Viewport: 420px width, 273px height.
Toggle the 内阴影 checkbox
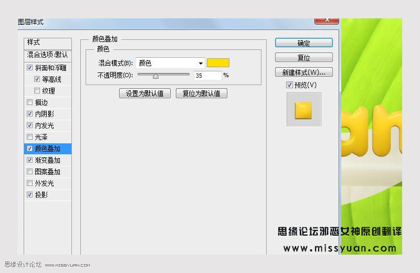pos(30,113)
